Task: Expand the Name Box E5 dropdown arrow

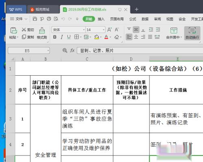Action: click(48, 51)
